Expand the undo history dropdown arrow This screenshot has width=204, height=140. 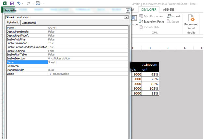pos(22,3)
